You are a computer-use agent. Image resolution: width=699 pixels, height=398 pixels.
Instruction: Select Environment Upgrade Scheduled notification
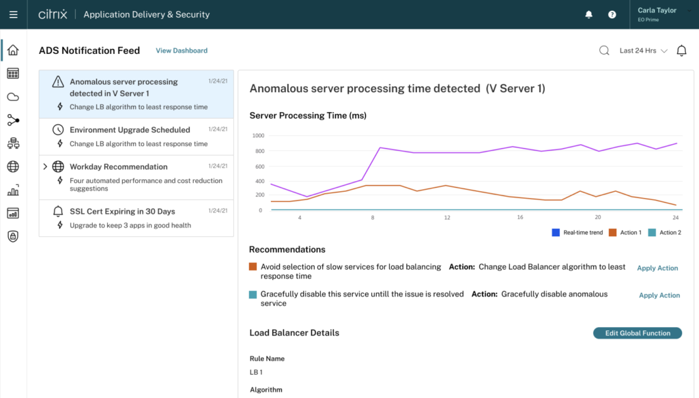coord(130,130)
